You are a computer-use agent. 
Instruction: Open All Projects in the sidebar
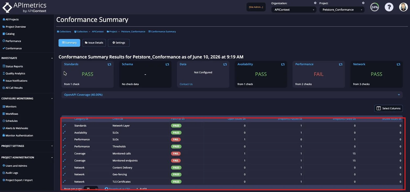pos(11,19)
